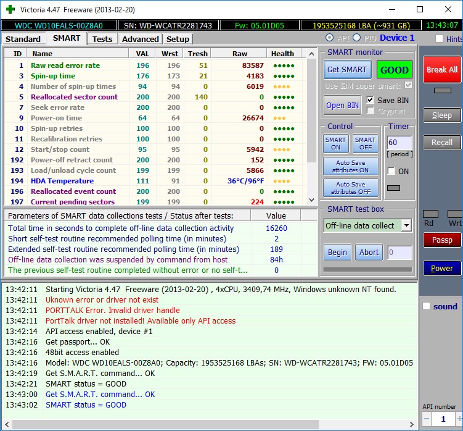Image resolution: width=463 pixels, height=431 pixels.
Task: Click the blue Power button
Action: tap(442, 269)
